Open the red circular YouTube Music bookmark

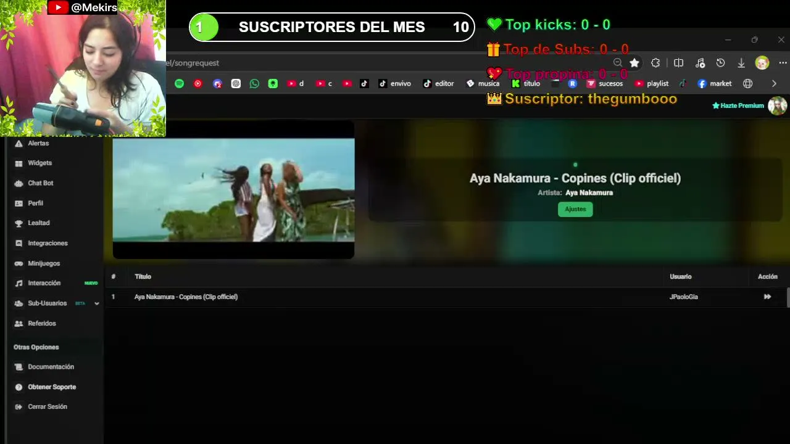coord(197,83)
